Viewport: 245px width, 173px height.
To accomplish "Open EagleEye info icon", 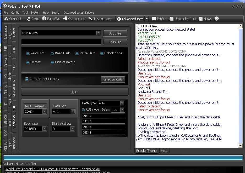I will 44,19.
